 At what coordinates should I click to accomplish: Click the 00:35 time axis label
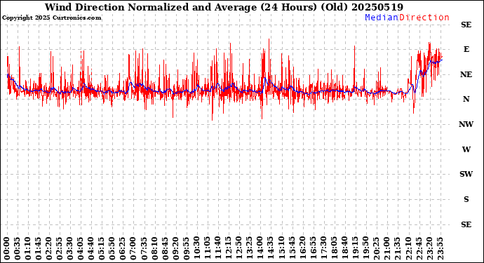[x=18, y=249]
